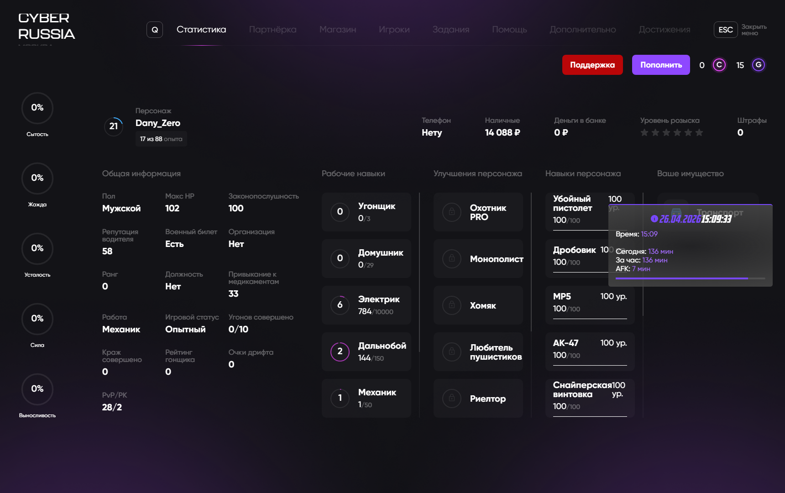Click the red Поддержка button
The height and width of the screenshot is (493, 785).
click(592, 65)
